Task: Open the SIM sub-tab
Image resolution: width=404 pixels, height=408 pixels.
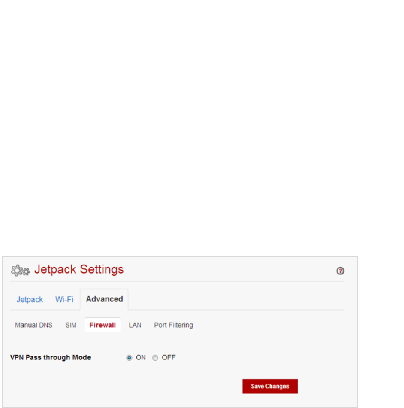Action: click(71, 325)
